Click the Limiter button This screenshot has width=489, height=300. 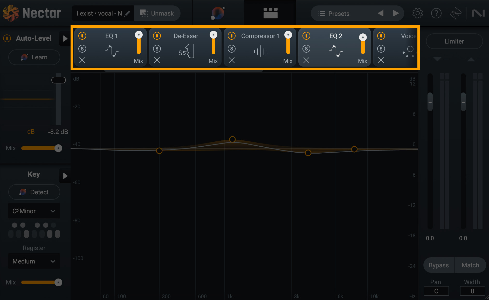click(x=454, y=41)
